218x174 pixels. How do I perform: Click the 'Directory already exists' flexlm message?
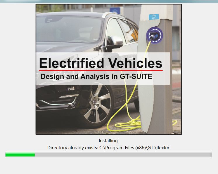coord(108,148)
